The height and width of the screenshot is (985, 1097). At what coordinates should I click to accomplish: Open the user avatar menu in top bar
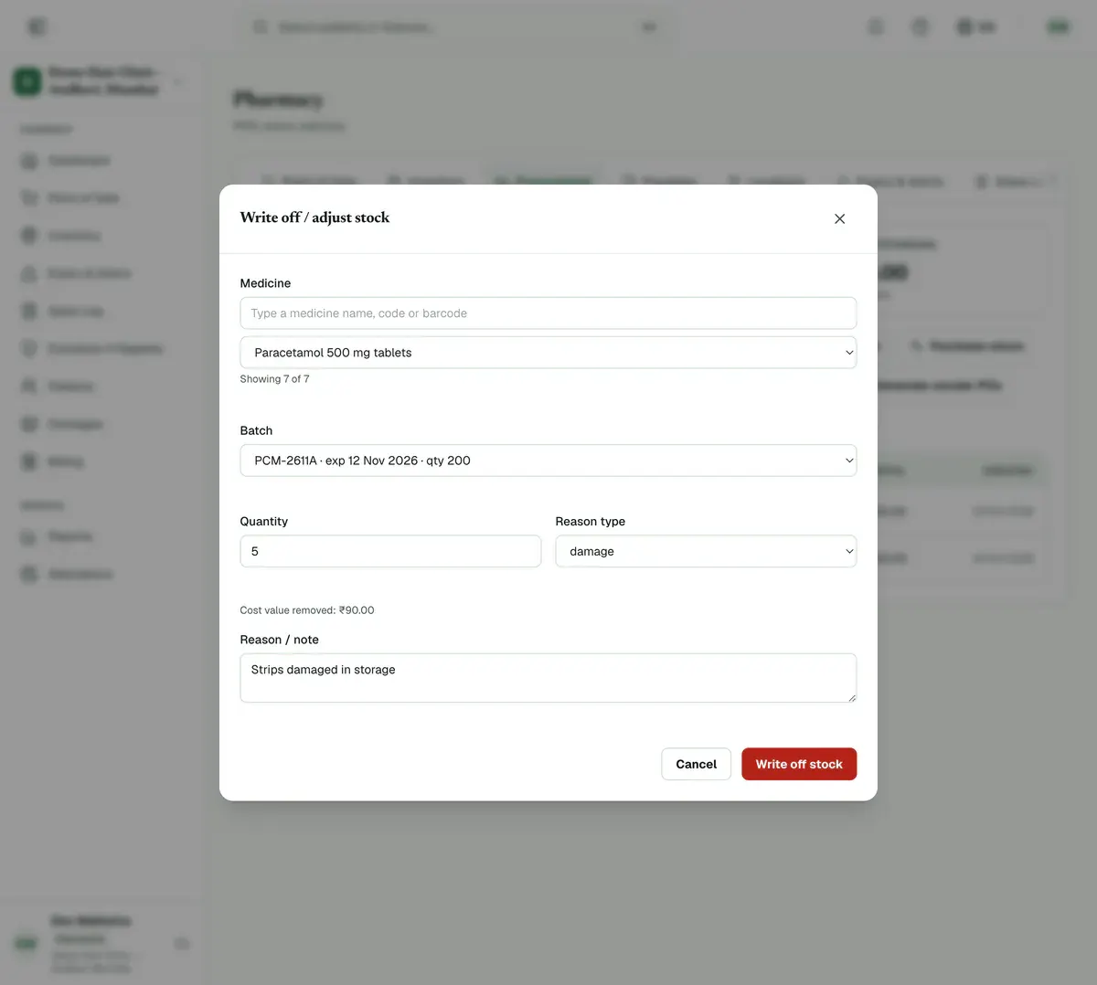(x=1058, y=26)
